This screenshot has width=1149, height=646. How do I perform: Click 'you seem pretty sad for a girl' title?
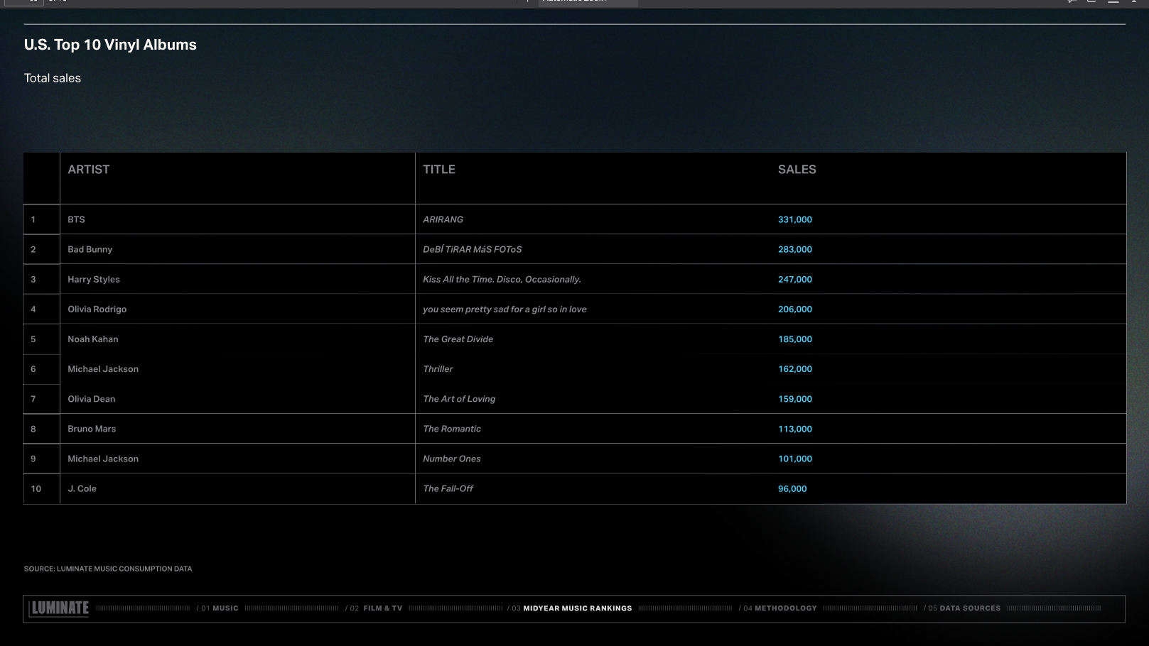[505, 309]
